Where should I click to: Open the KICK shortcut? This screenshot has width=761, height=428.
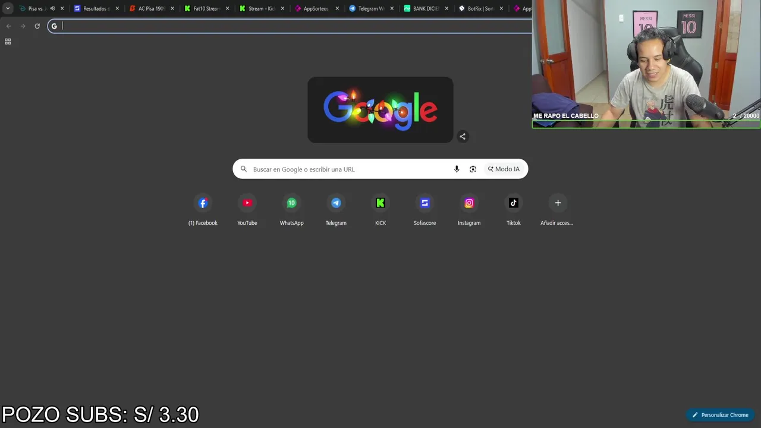[380, 210]
